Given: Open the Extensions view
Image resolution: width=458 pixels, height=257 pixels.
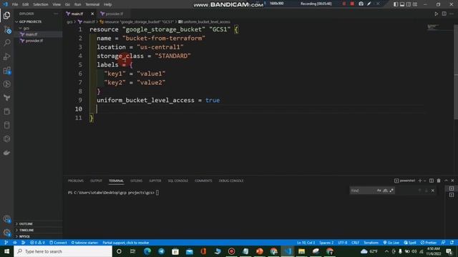Looking at the screenshot, I should [6, 71].
